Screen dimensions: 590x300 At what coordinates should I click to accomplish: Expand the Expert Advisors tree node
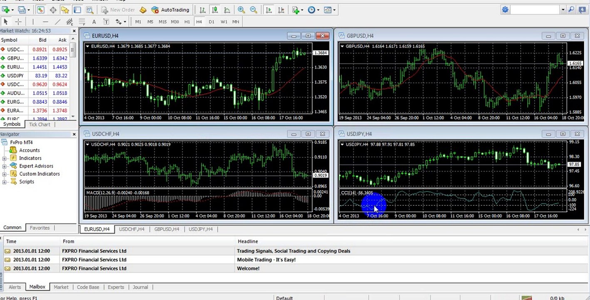click(5, 166)
